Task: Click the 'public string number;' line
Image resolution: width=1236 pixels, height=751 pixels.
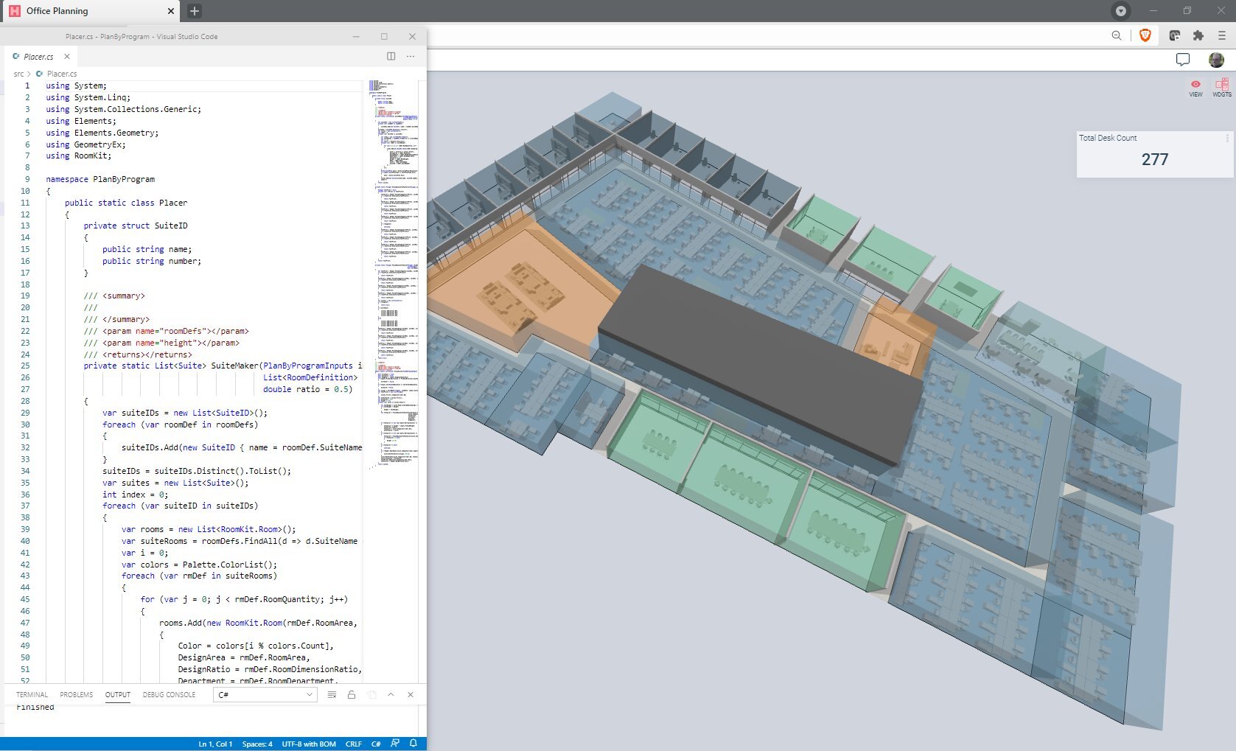Action: coord(152,261)
